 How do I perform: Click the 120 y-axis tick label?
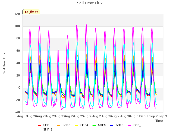(17, 14)
